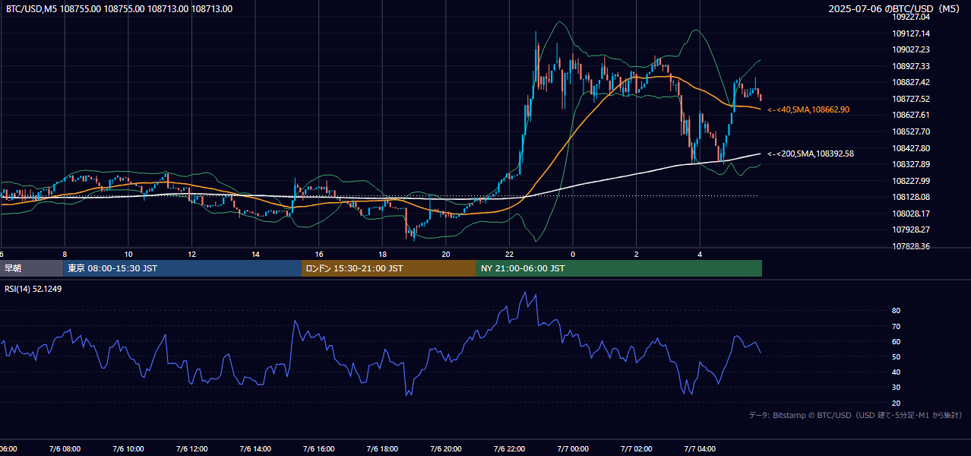Click the Bitstamp data source note
The height and width of the screenshot is (456, 971).
click(x=856, y=415)
